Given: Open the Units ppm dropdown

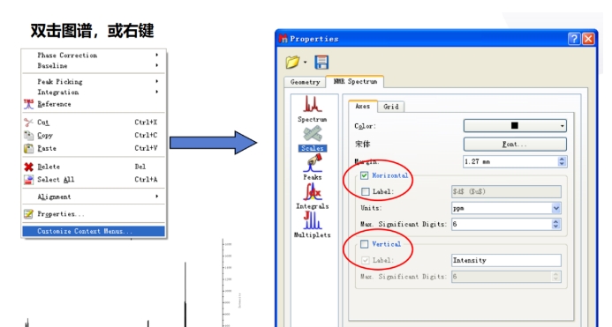Looking at the screenshot, I should pyautogui.click(x=556, y=208).
